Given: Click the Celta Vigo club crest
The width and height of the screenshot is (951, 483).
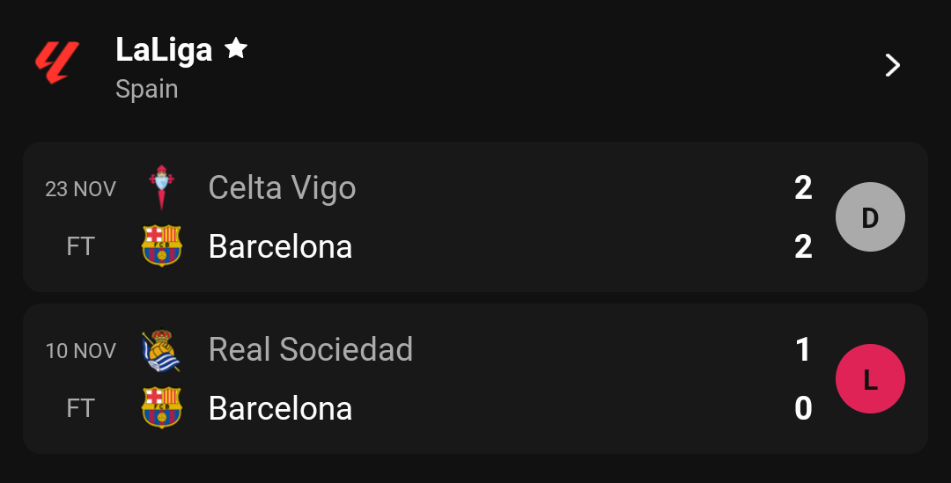Looking at the screenshot, I should tap(161, 187).
